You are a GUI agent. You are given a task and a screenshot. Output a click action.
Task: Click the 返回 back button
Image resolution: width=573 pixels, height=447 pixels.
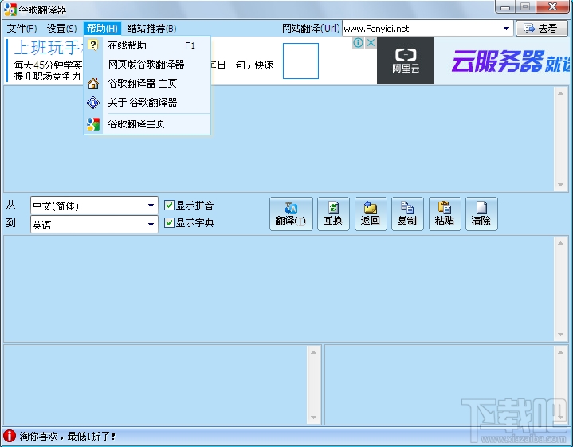pyautogui.click(x=371, y=214)
